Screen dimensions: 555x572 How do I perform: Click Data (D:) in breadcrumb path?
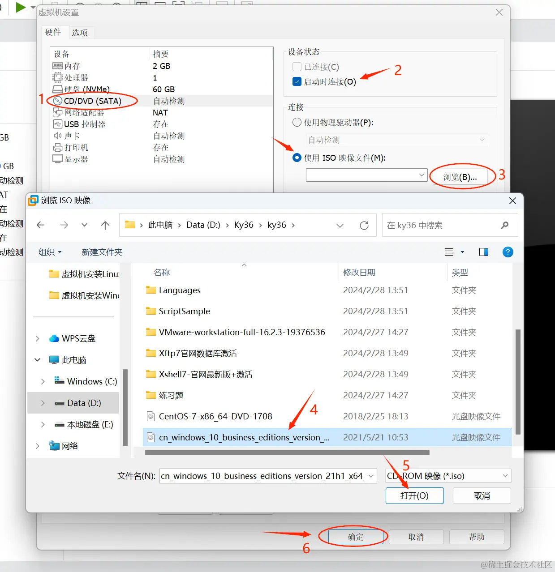(x=203, y=225)
